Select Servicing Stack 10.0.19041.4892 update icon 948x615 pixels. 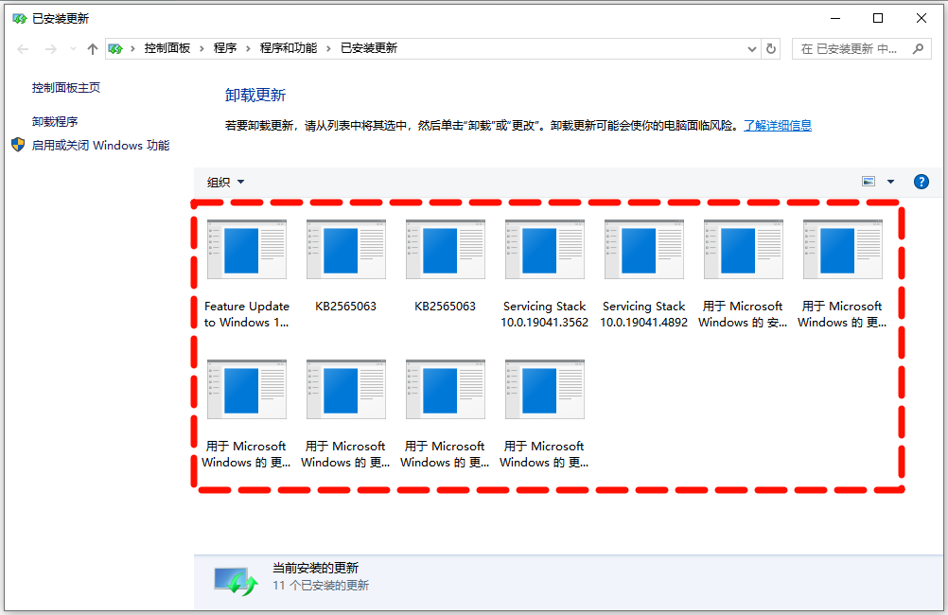[x=644, y=249]
